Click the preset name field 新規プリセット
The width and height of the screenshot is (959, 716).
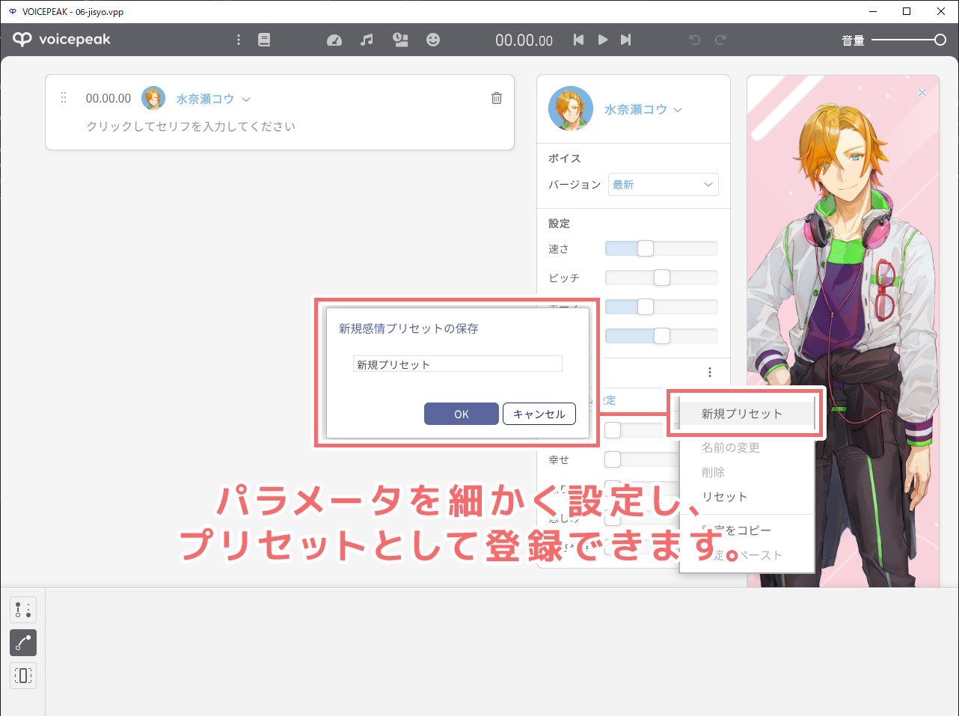click(457, 364)
